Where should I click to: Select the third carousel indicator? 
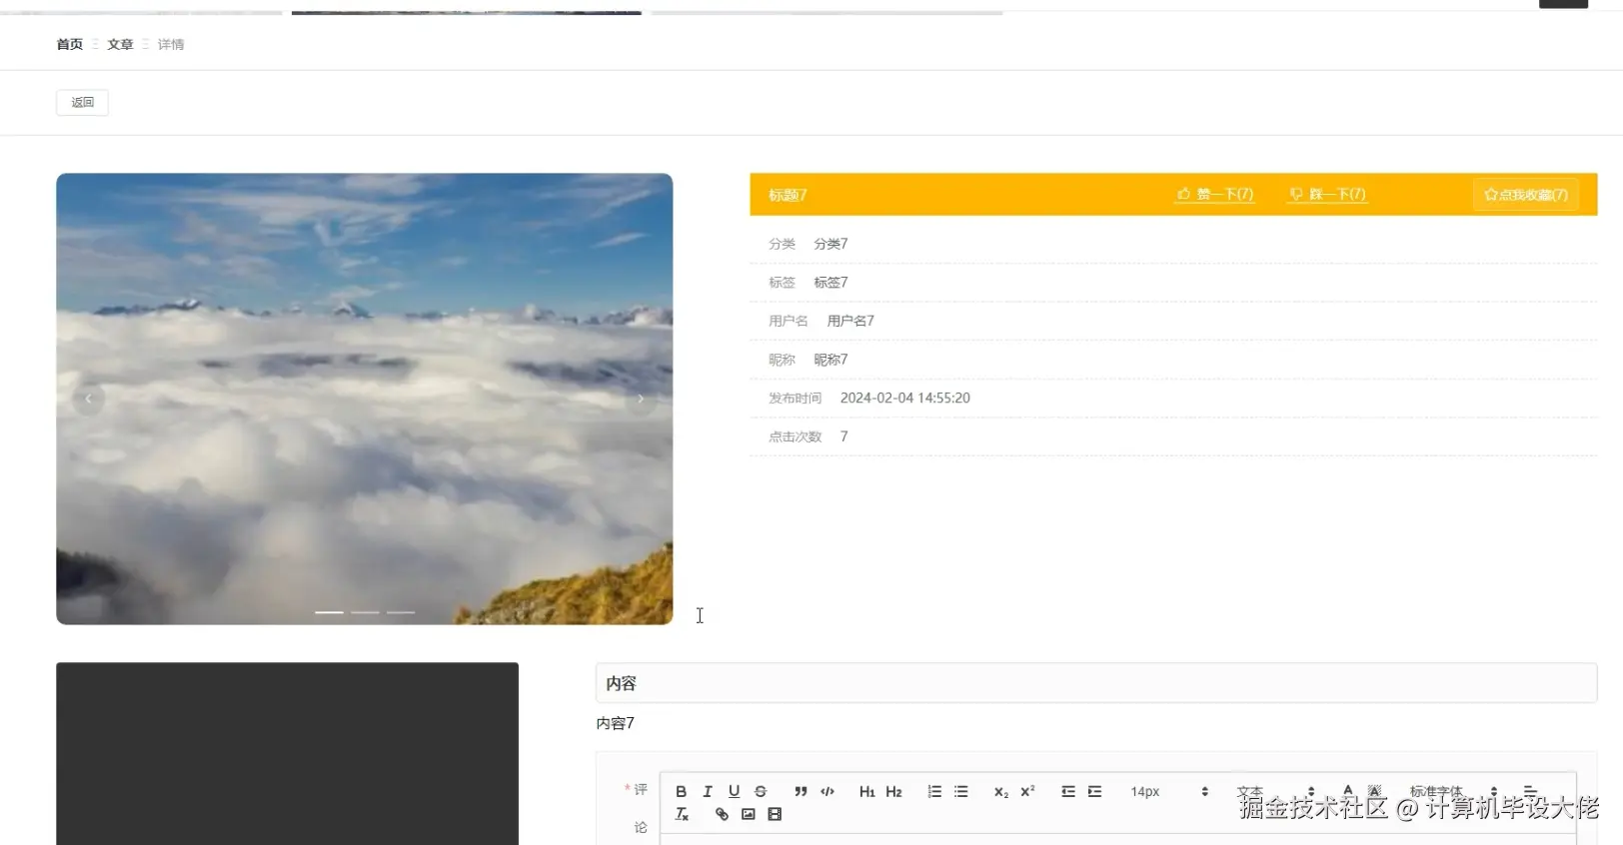401,612
